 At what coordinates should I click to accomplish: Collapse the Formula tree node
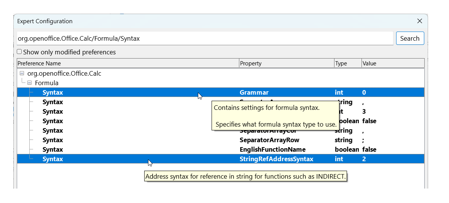(x=30, y=83)
